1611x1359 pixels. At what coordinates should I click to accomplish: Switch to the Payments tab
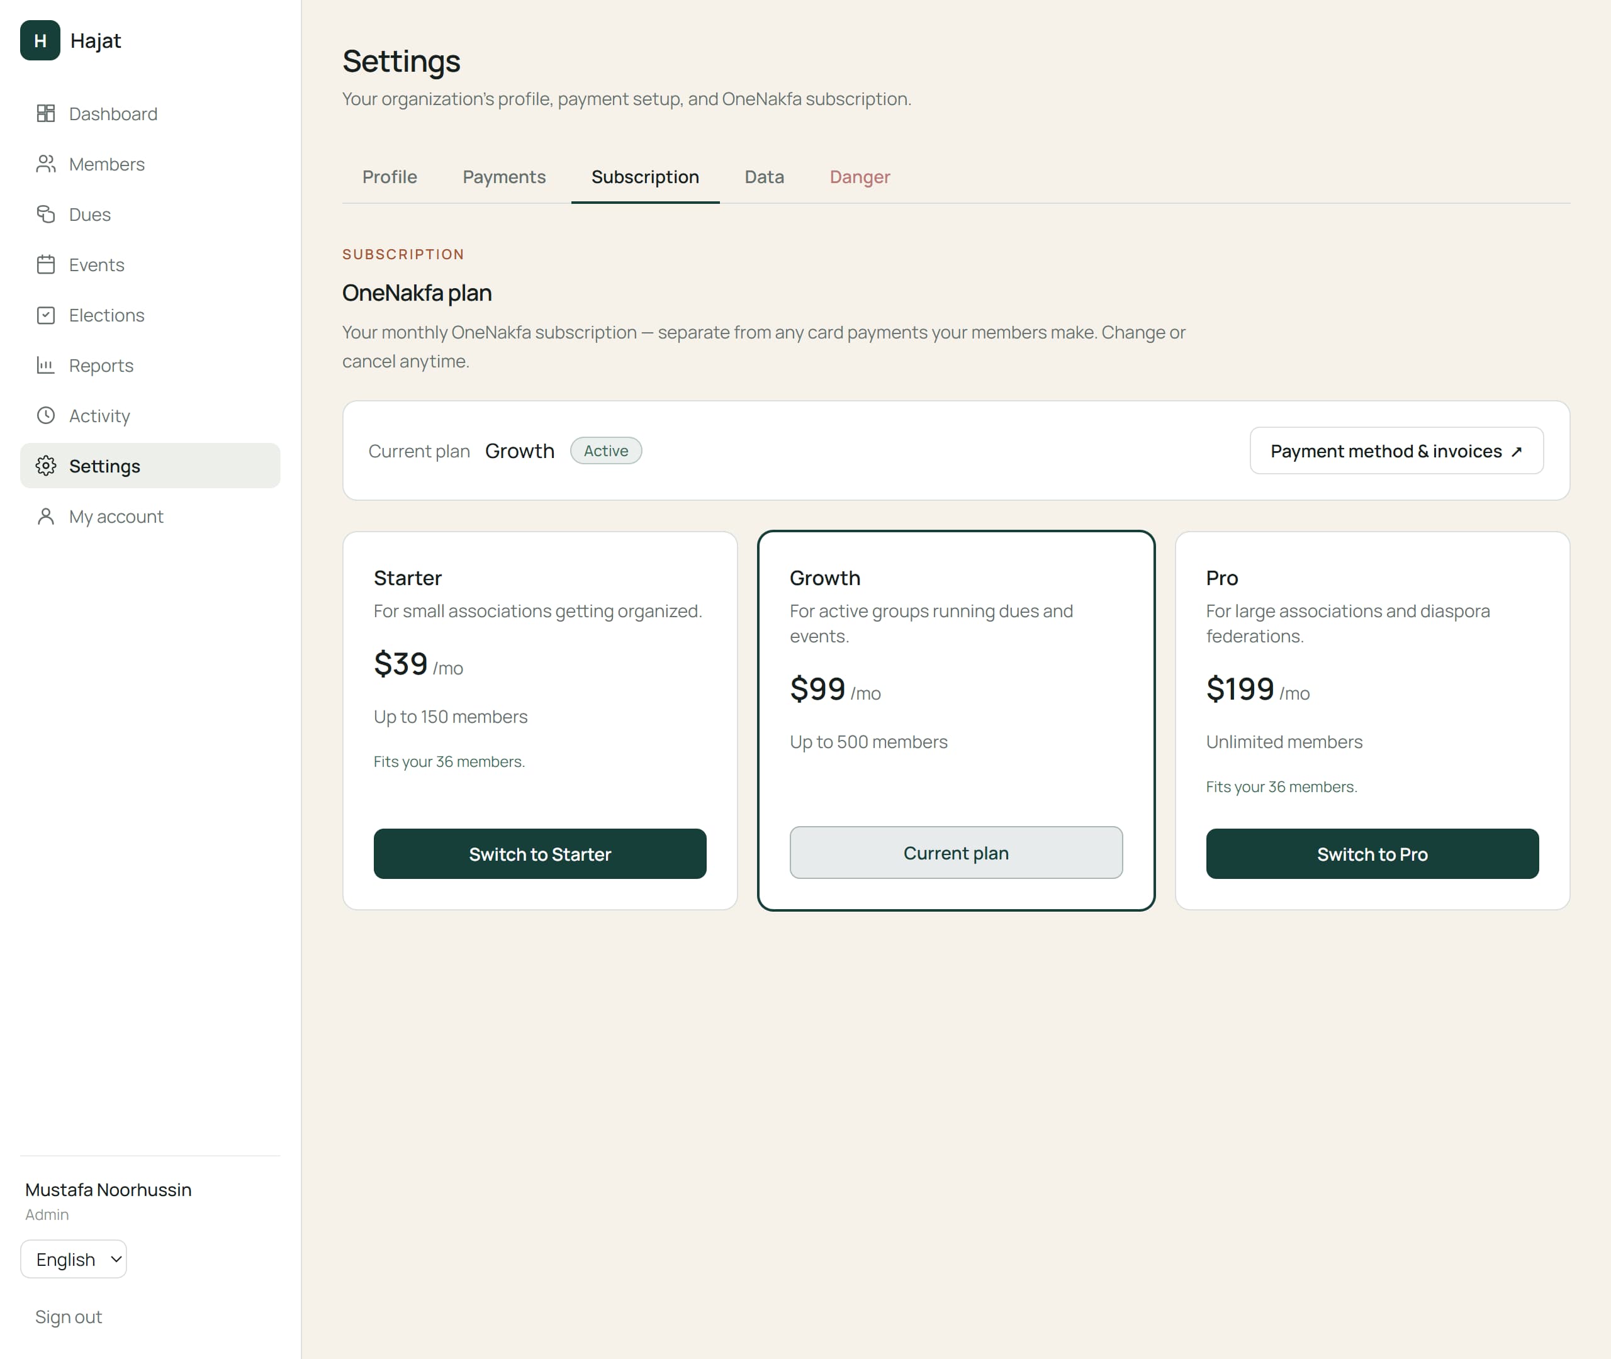[x=504, y=177]
